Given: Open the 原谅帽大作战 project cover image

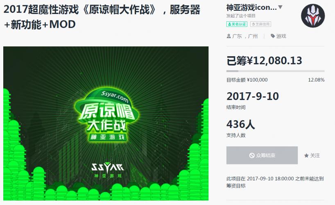Looking at the screenshot, I should [106, 123].
